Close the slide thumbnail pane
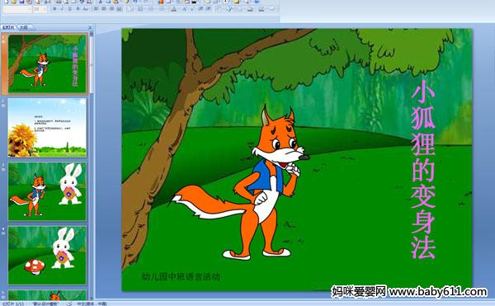This screenshot has width=495, height=306. click(90, 28)
